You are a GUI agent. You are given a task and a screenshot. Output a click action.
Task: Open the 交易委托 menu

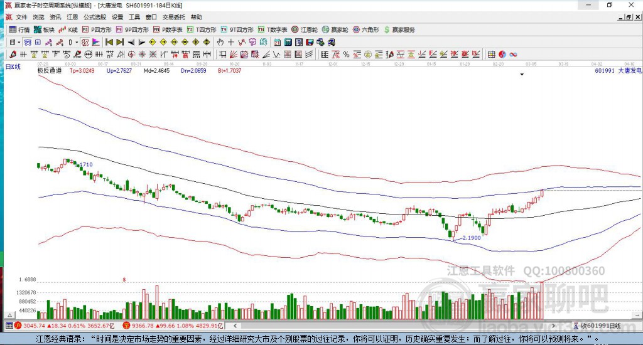click(174, 17)
